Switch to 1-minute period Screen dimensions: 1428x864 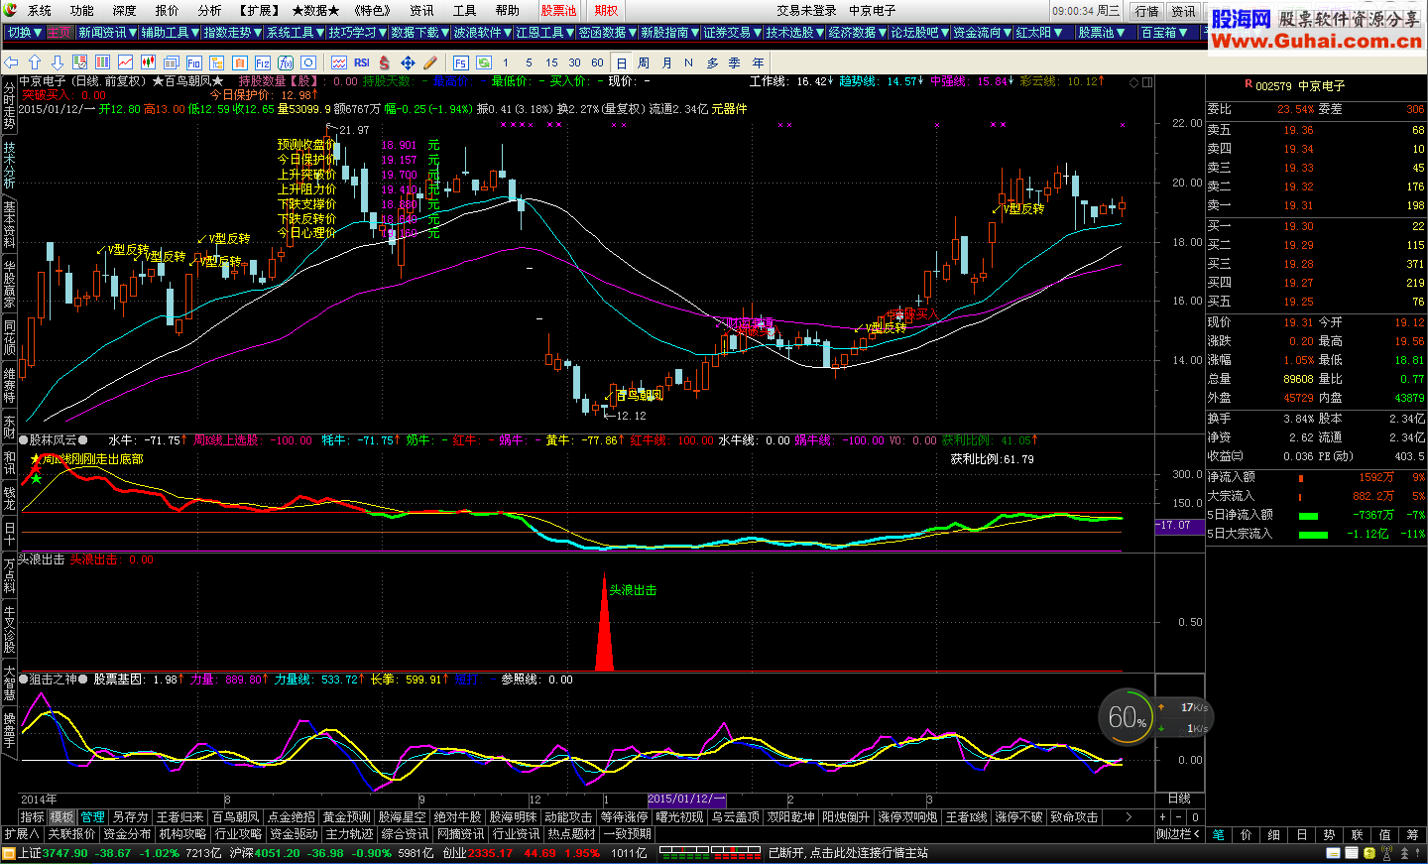[x=506, y=62]
